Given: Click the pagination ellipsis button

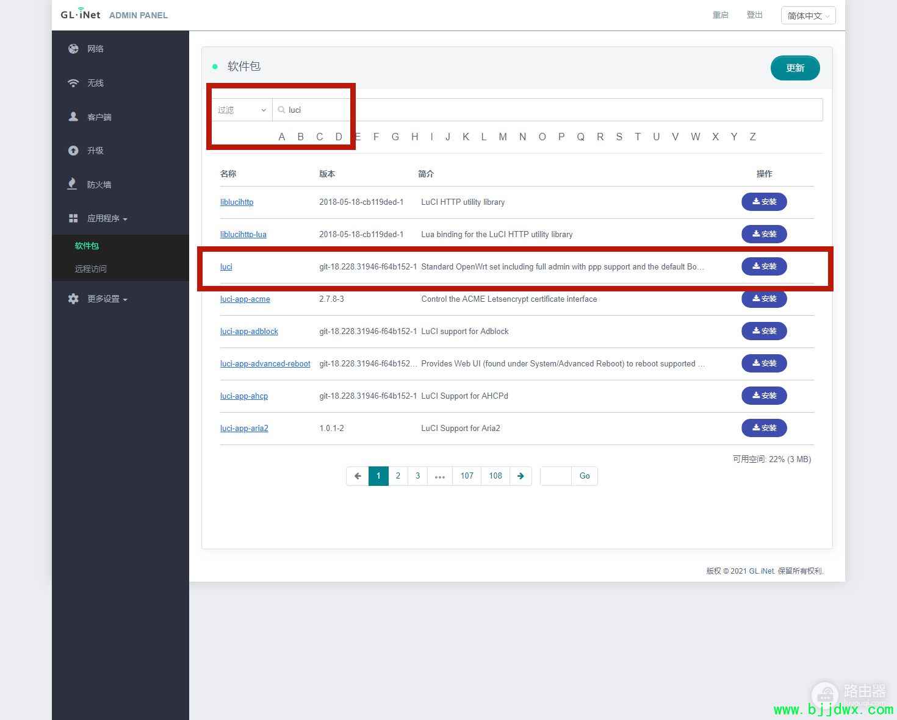Looking at the screenshot, I should click(x=440, y=476).
